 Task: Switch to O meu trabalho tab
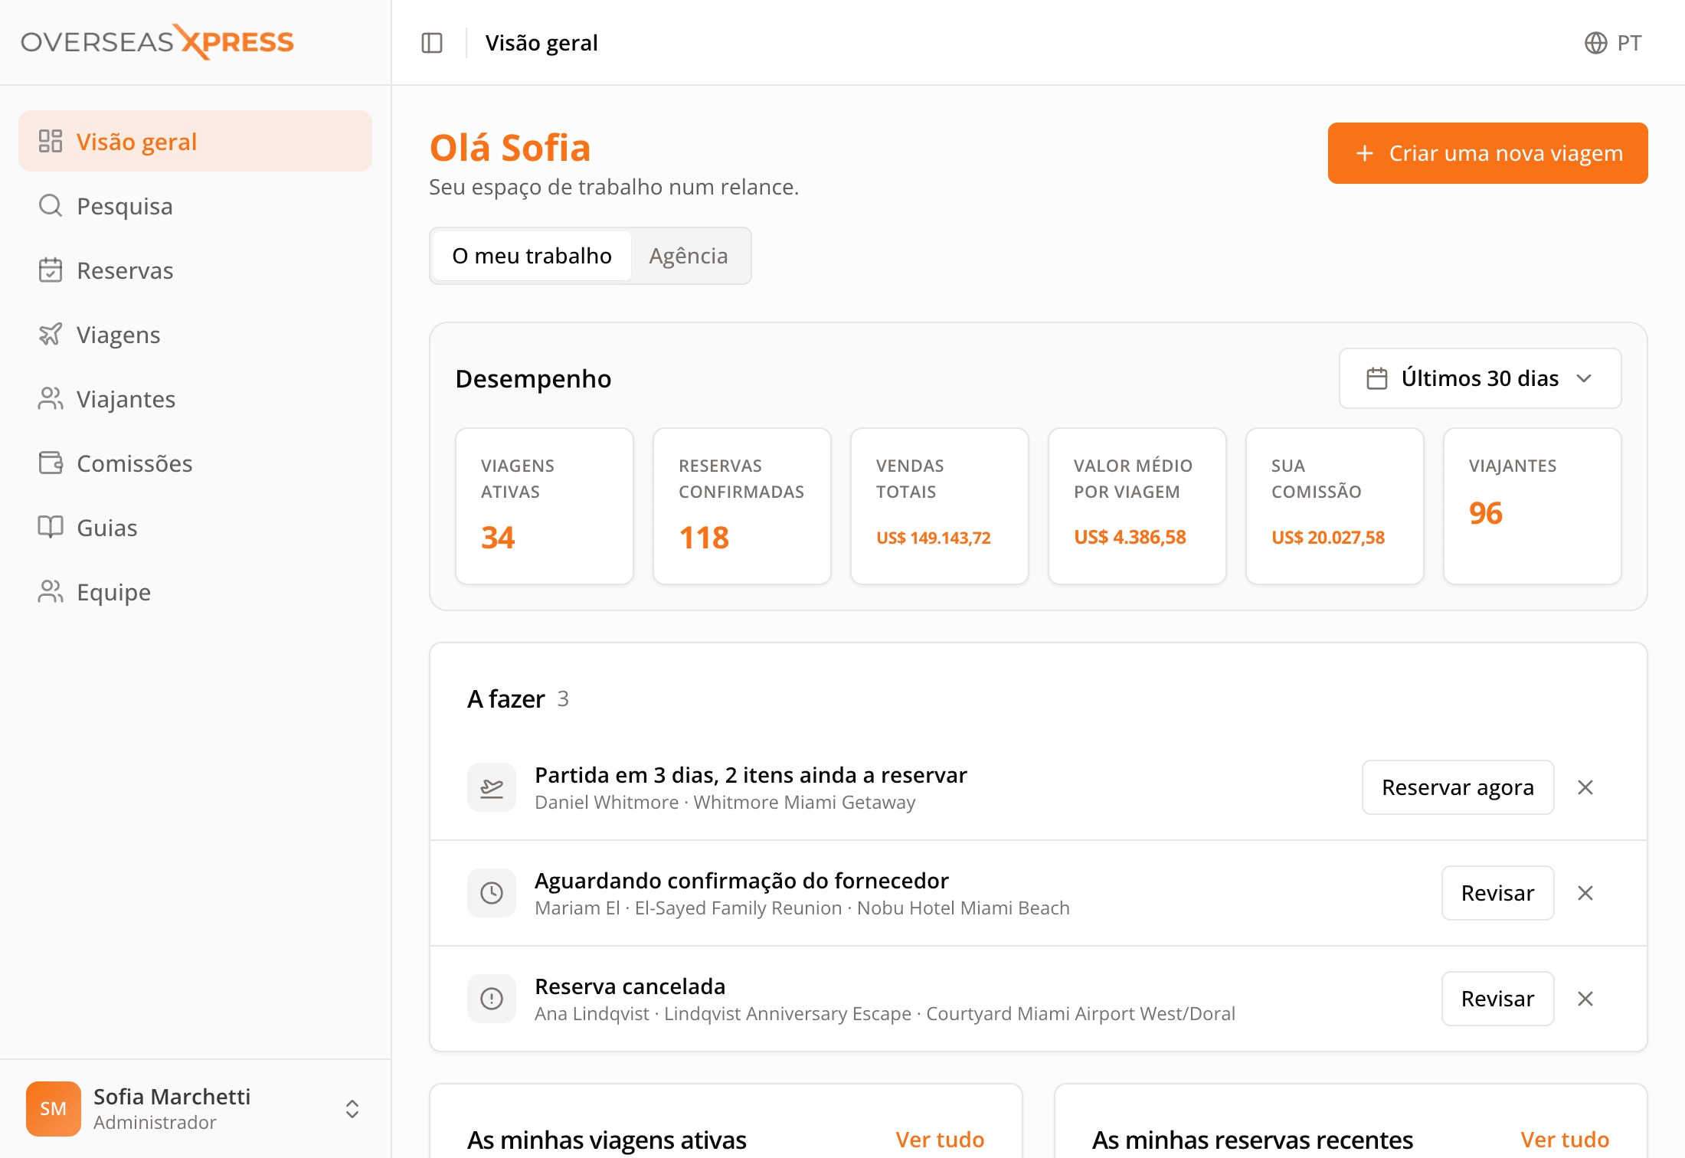coord(532,256)
